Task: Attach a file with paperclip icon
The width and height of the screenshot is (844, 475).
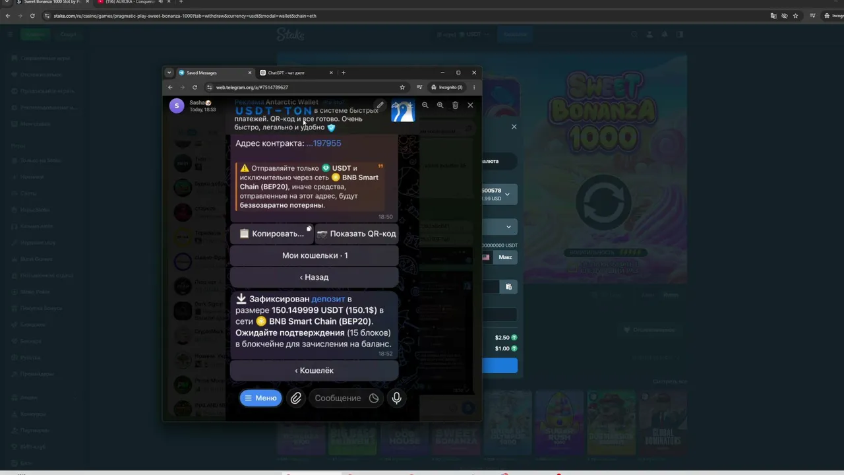Action: click(x=296, y=398)
